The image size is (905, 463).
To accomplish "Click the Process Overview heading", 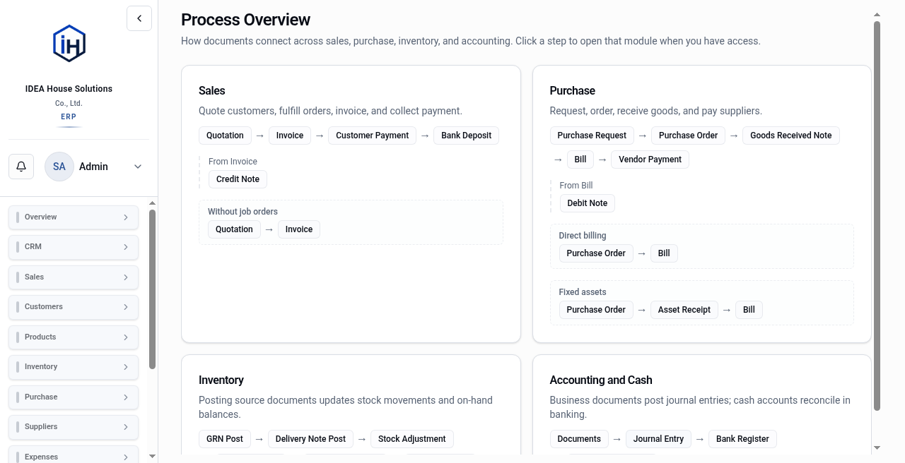I will click(245, 20).
